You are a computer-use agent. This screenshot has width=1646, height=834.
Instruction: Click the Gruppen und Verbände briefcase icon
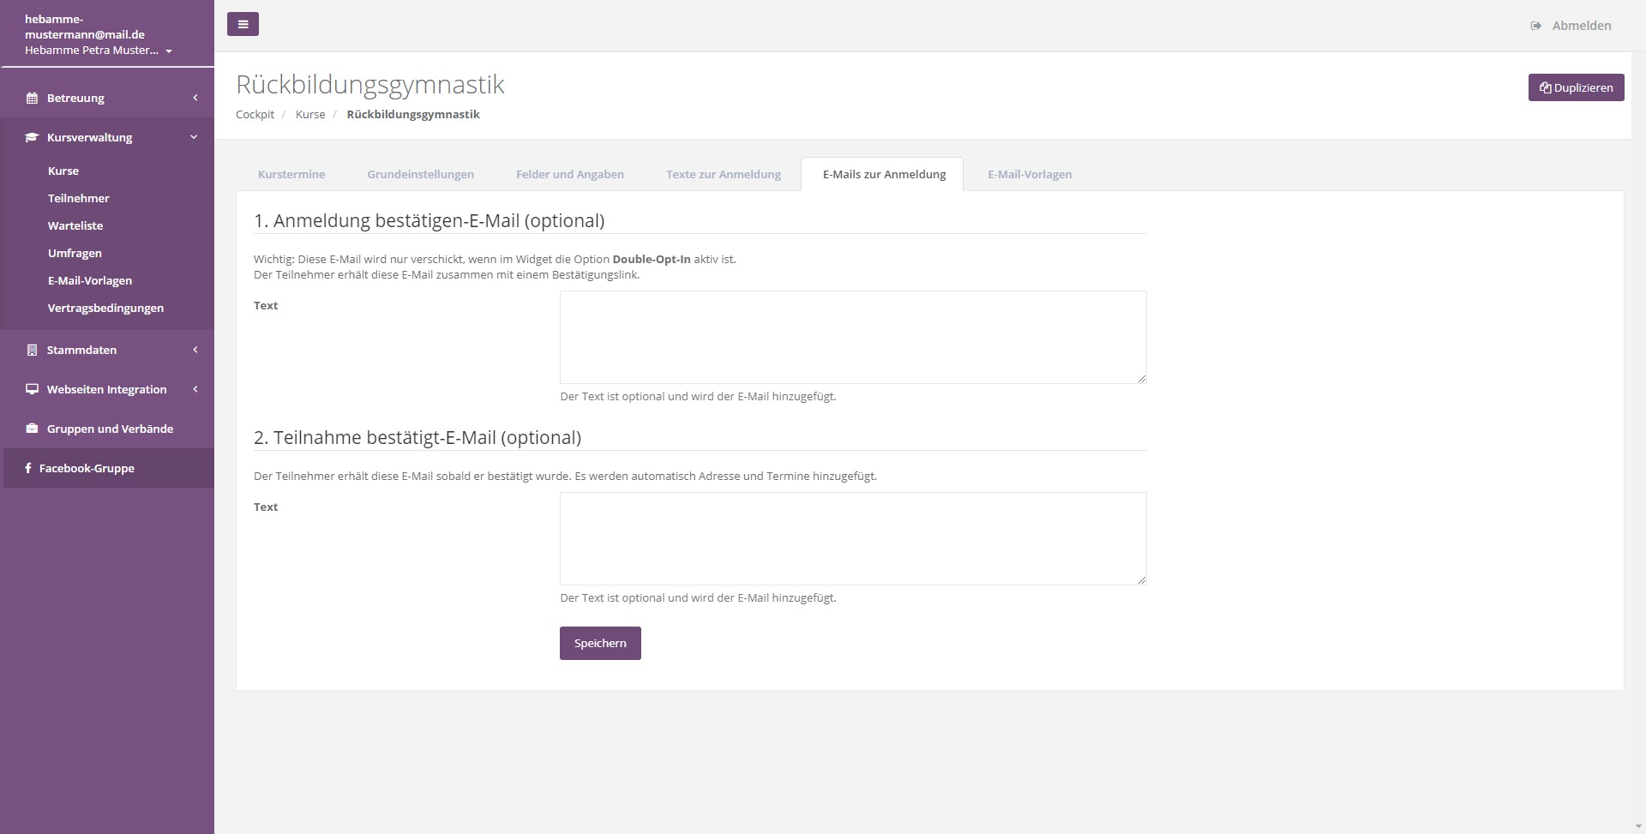coord(32,429)
